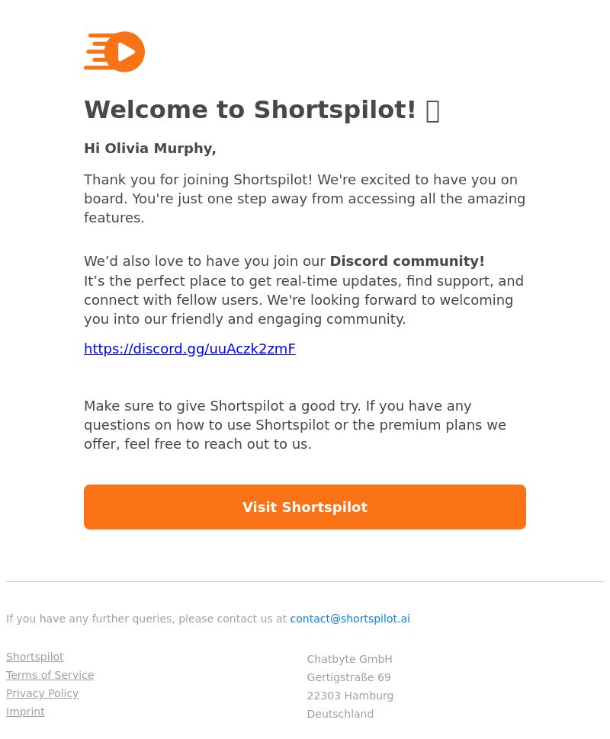Image resolution: width=610 pixels, height=739 pixels.
Task: Click the Gertigstraße 69 address line
Action: click(x=348, y=677)
